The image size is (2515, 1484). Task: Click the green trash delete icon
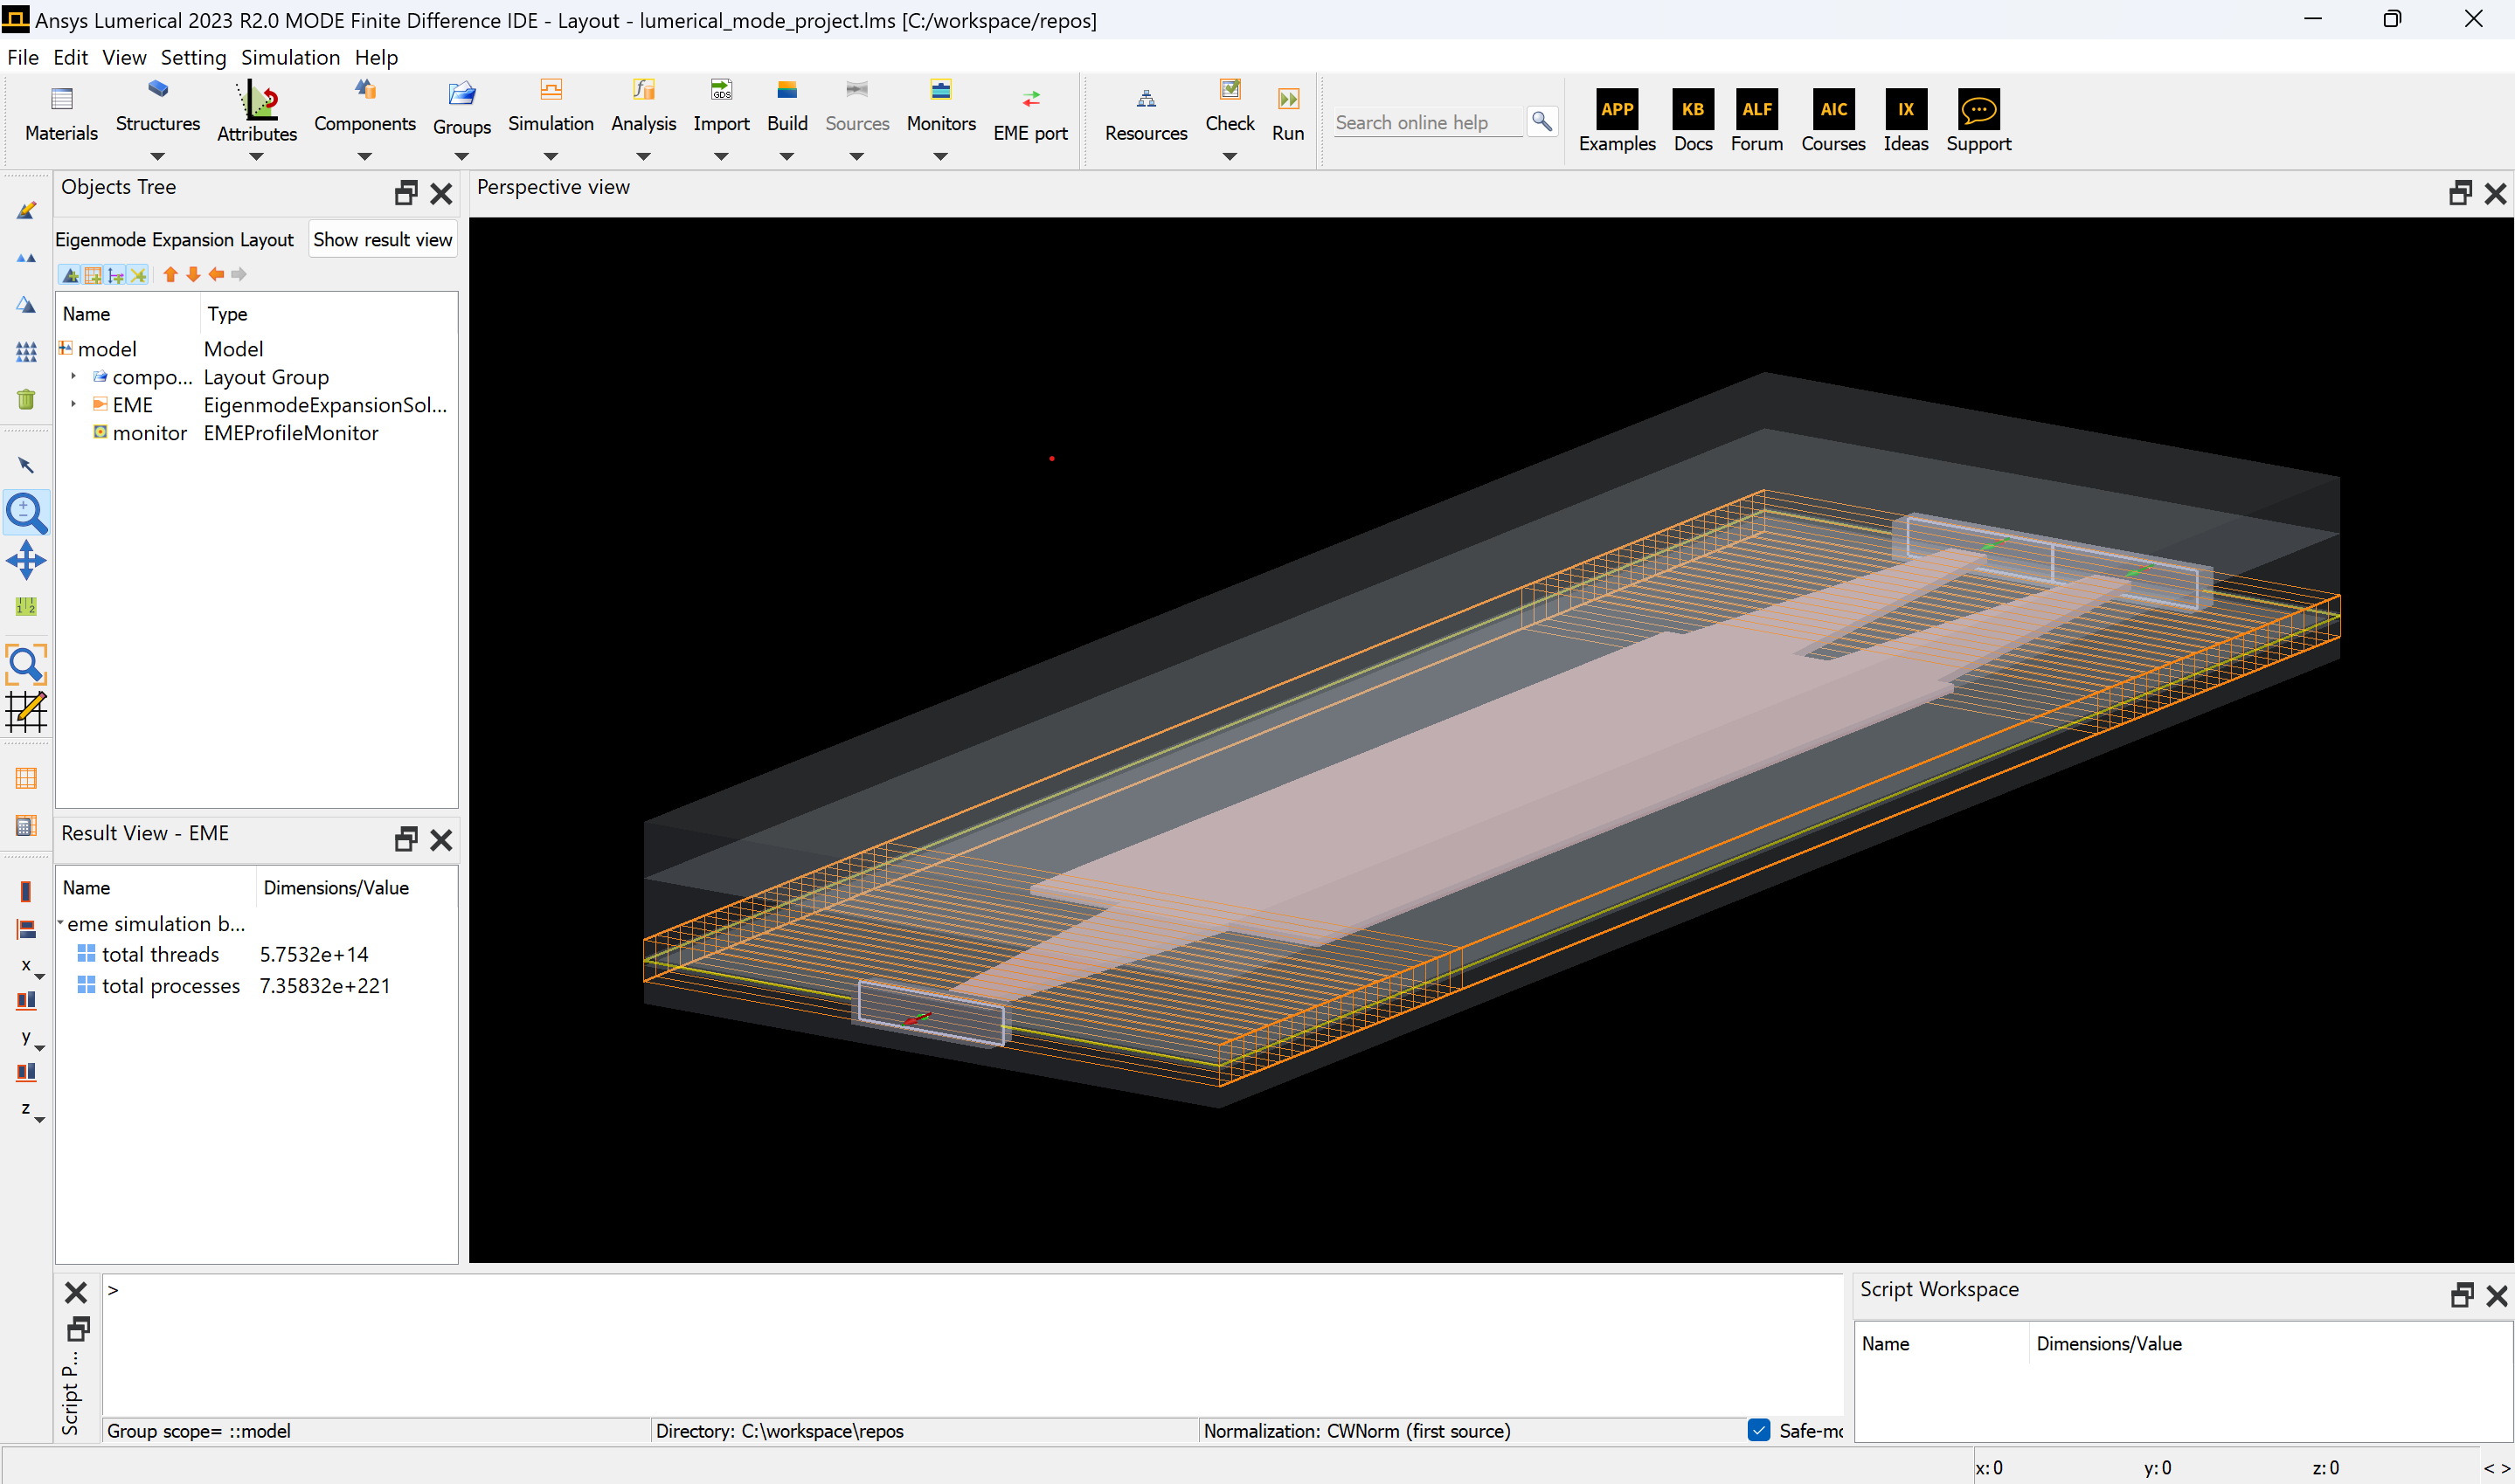pyautogui.click(x=26, y=399)
